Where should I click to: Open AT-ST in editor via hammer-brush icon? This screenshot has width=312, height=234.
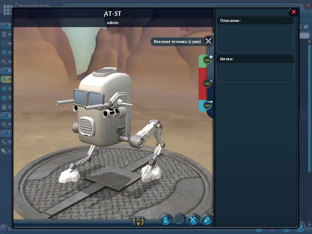(x=193, y=220)
